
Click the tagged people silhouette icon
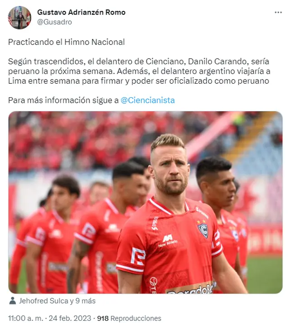click(x=13, y=301)
